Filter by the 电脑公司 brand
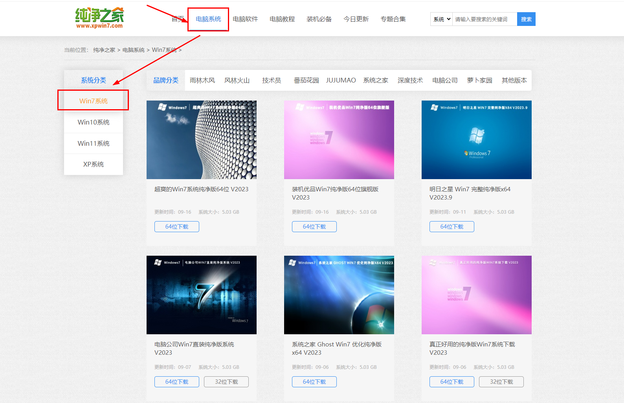This screenshot has height=403, width=624. pyautogui.click(x=445, y=80)
